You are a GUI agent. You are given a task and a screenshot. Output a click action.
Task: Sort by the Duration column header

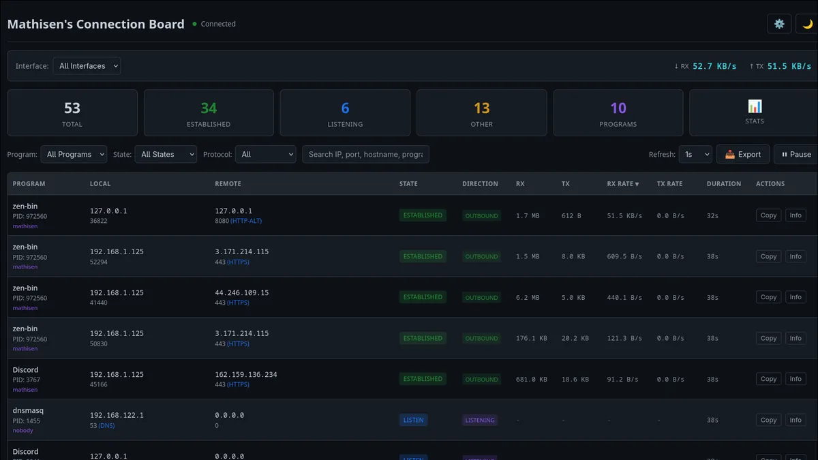pyautogui.click(x=724, y=184)
